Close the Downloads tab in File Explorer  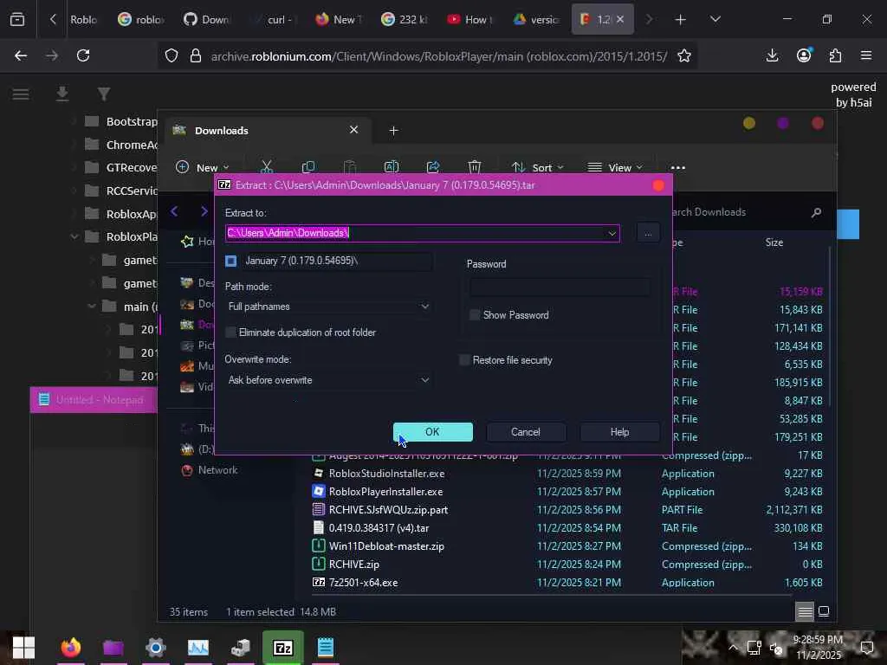point(353,130)
